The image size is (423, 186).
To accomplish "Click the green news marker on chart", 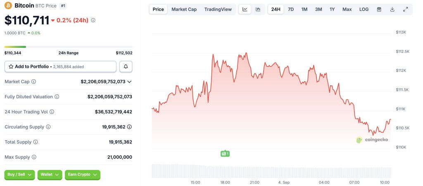I will click(x=225, y=153).
